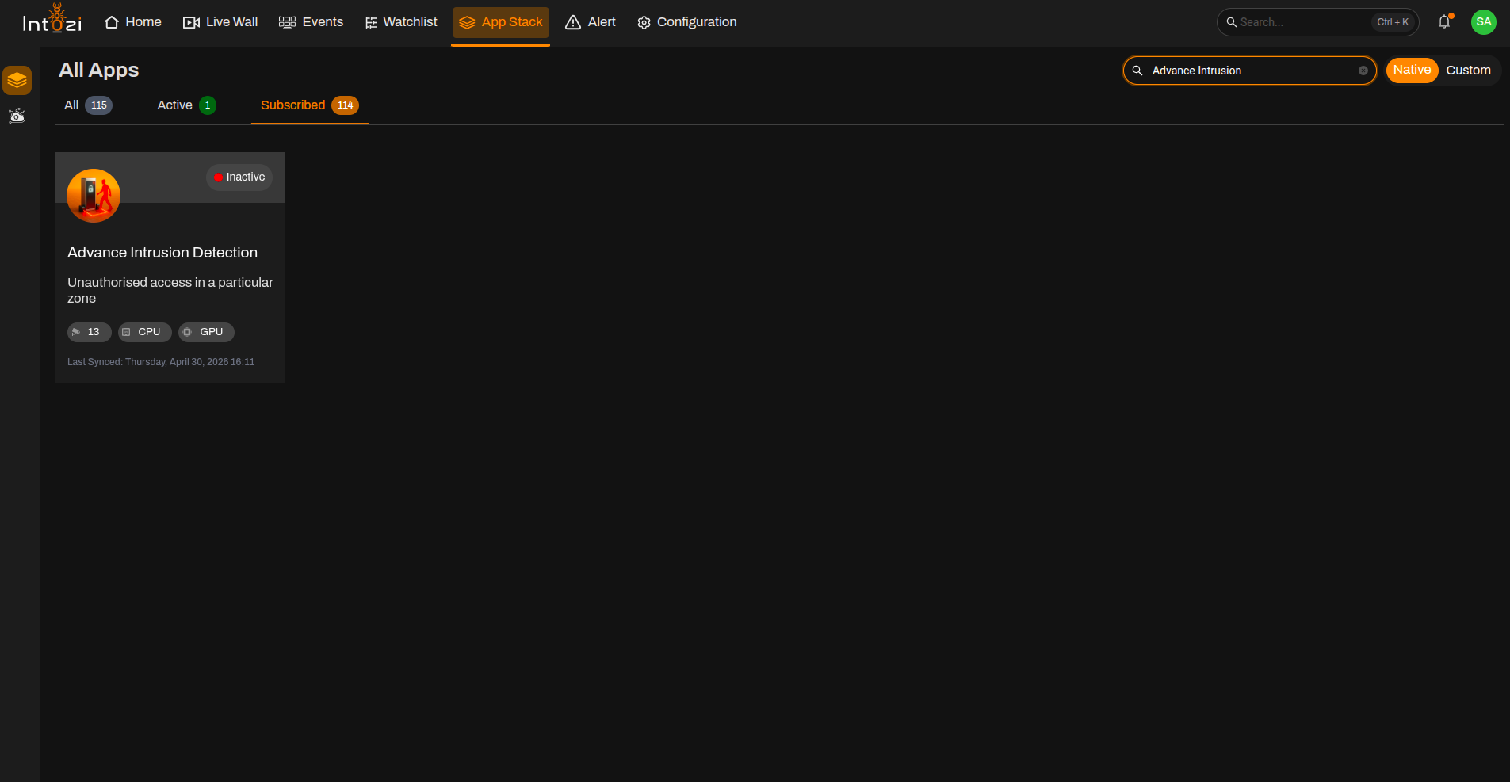Click the Inactive status badge
The image size is (1510, 782).
coord(239,177)
